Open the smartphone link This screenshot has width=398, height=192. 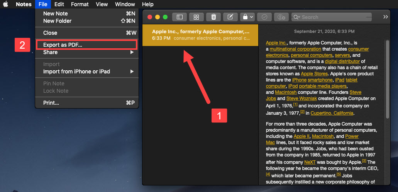tap(320, 80)
